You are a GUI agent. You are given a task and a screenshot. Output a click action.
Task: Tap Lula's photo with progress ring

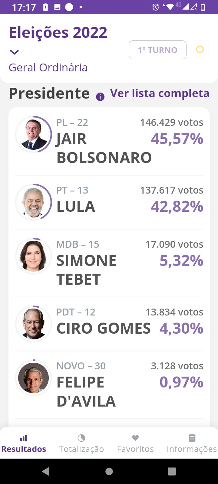[34, 202]
